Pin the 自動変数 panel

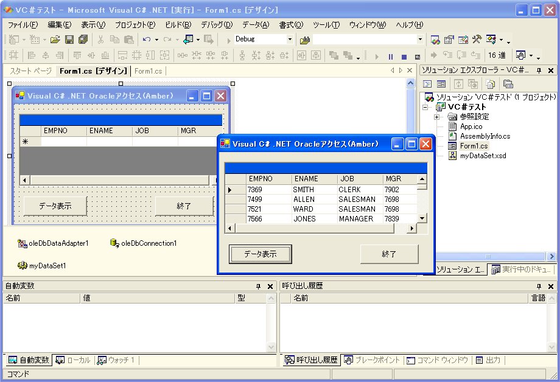(258, 286)
